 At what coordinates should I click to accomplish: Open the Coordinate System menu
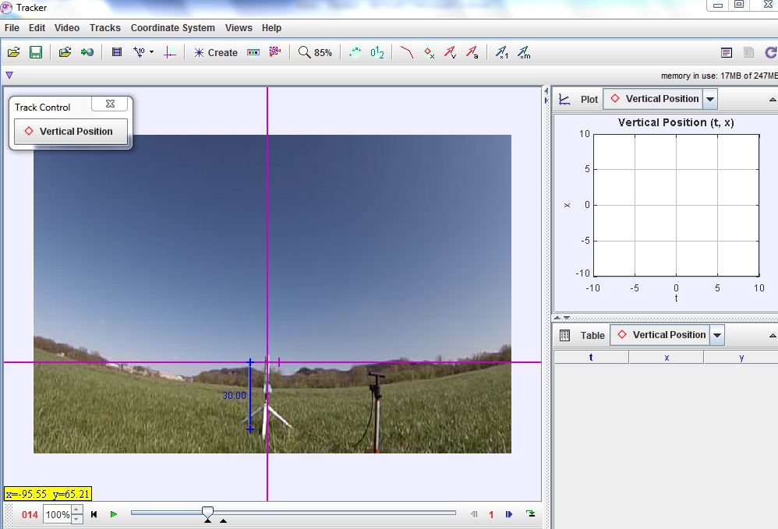tap(172, 27)
